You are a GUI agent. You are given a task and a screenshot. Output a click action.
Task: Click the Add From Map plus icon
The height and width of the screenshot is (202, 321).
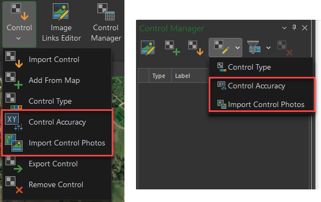point(14,80)
